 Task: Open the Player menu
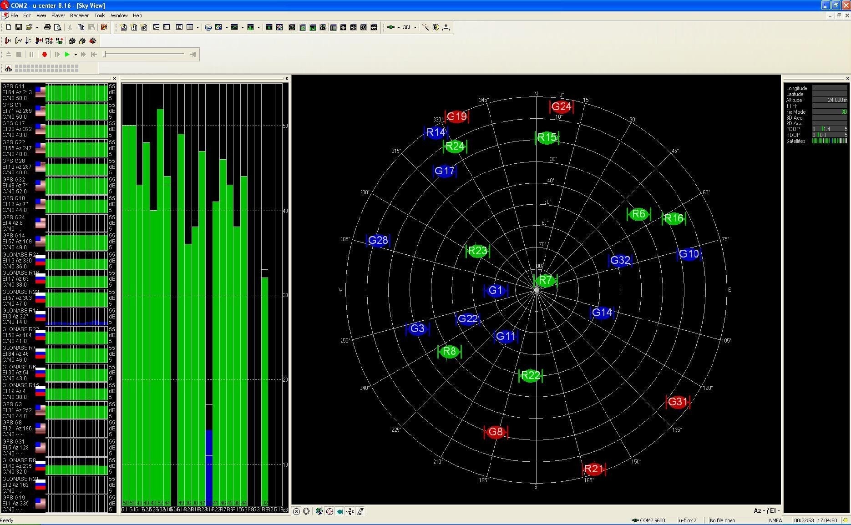[x=58, y=15]
